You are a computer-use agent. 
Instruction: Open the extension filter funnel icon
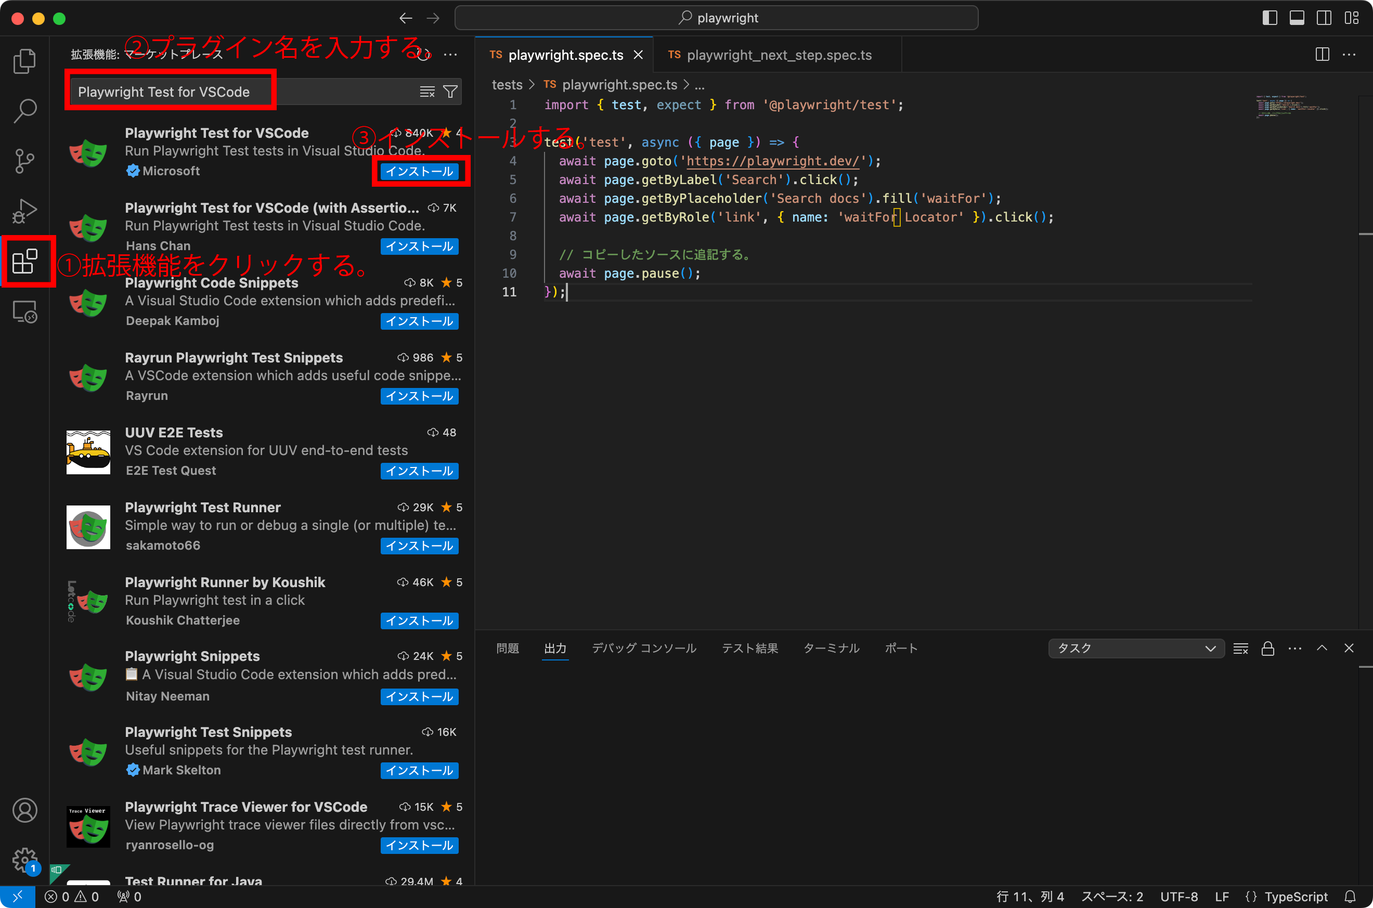(450, 91)
